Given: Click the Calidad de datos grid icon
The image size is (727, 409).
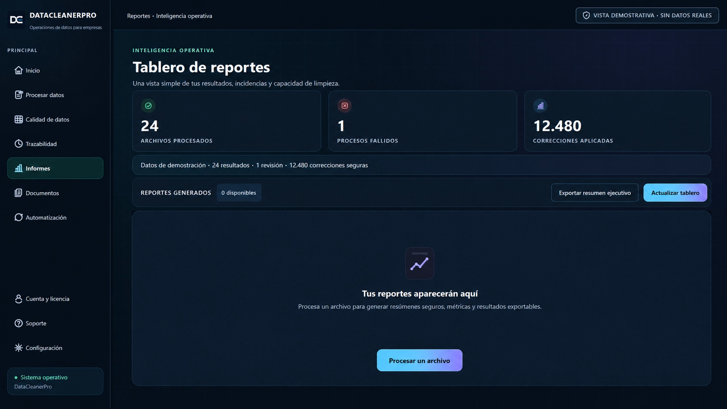Looking at the screenshot, I should coord(18,120).
